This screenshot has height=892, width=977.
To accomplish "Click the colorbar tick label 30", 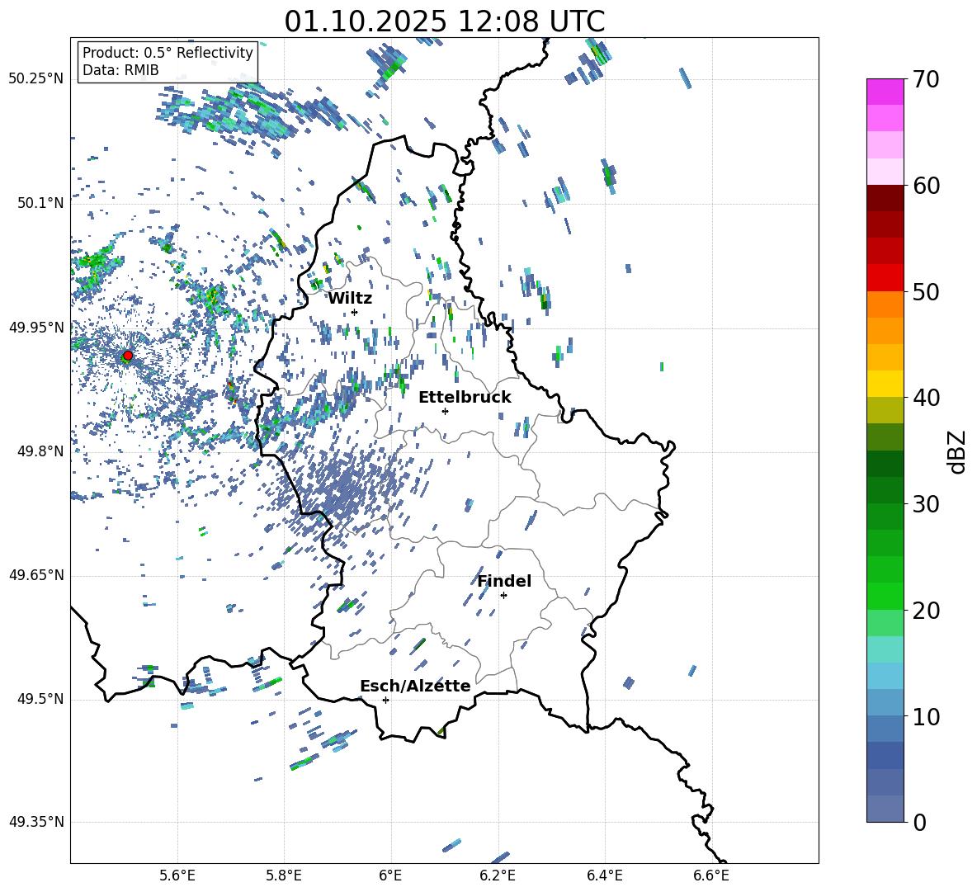I will click(x=926, y=504).
